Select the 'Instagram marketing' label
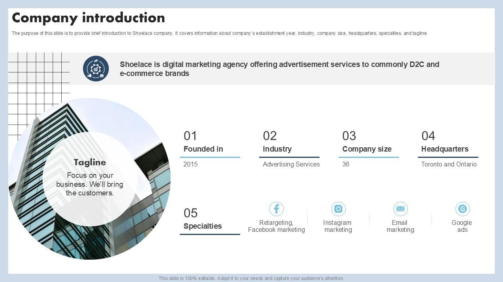This screenshot has height=282, width=503. (338, 226)
